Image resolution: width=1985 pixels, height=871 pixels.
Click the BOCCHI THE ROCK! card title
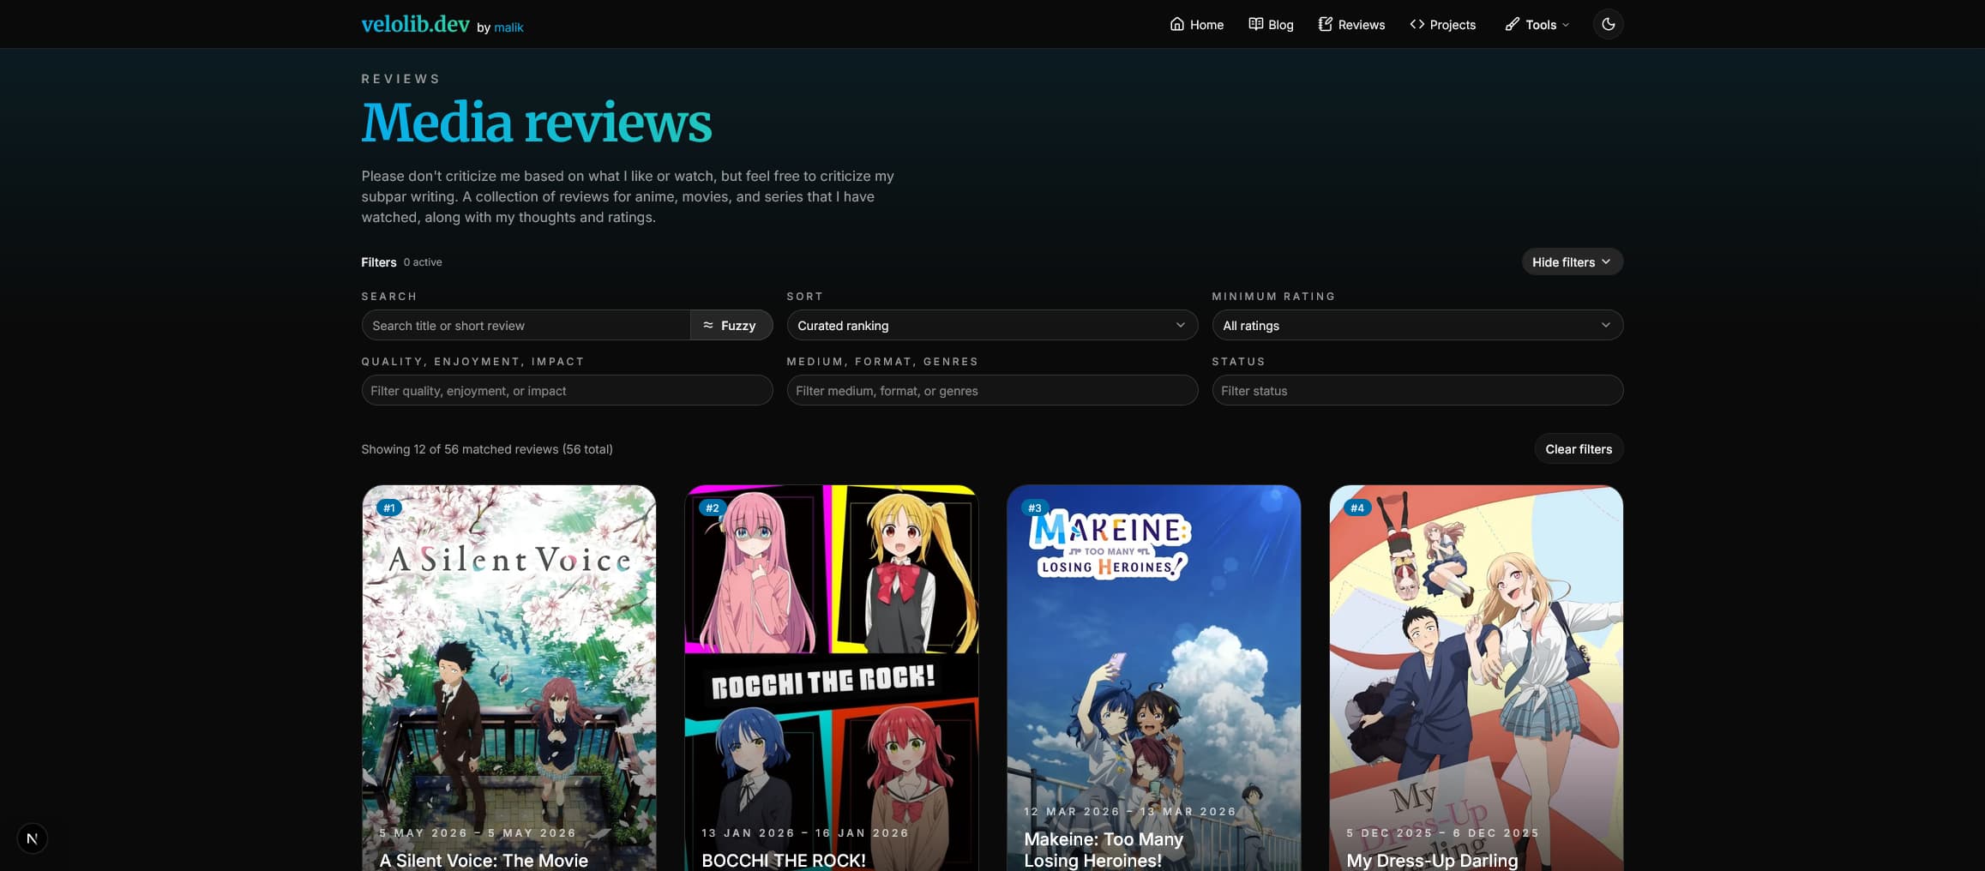click(x=784, y=860)
